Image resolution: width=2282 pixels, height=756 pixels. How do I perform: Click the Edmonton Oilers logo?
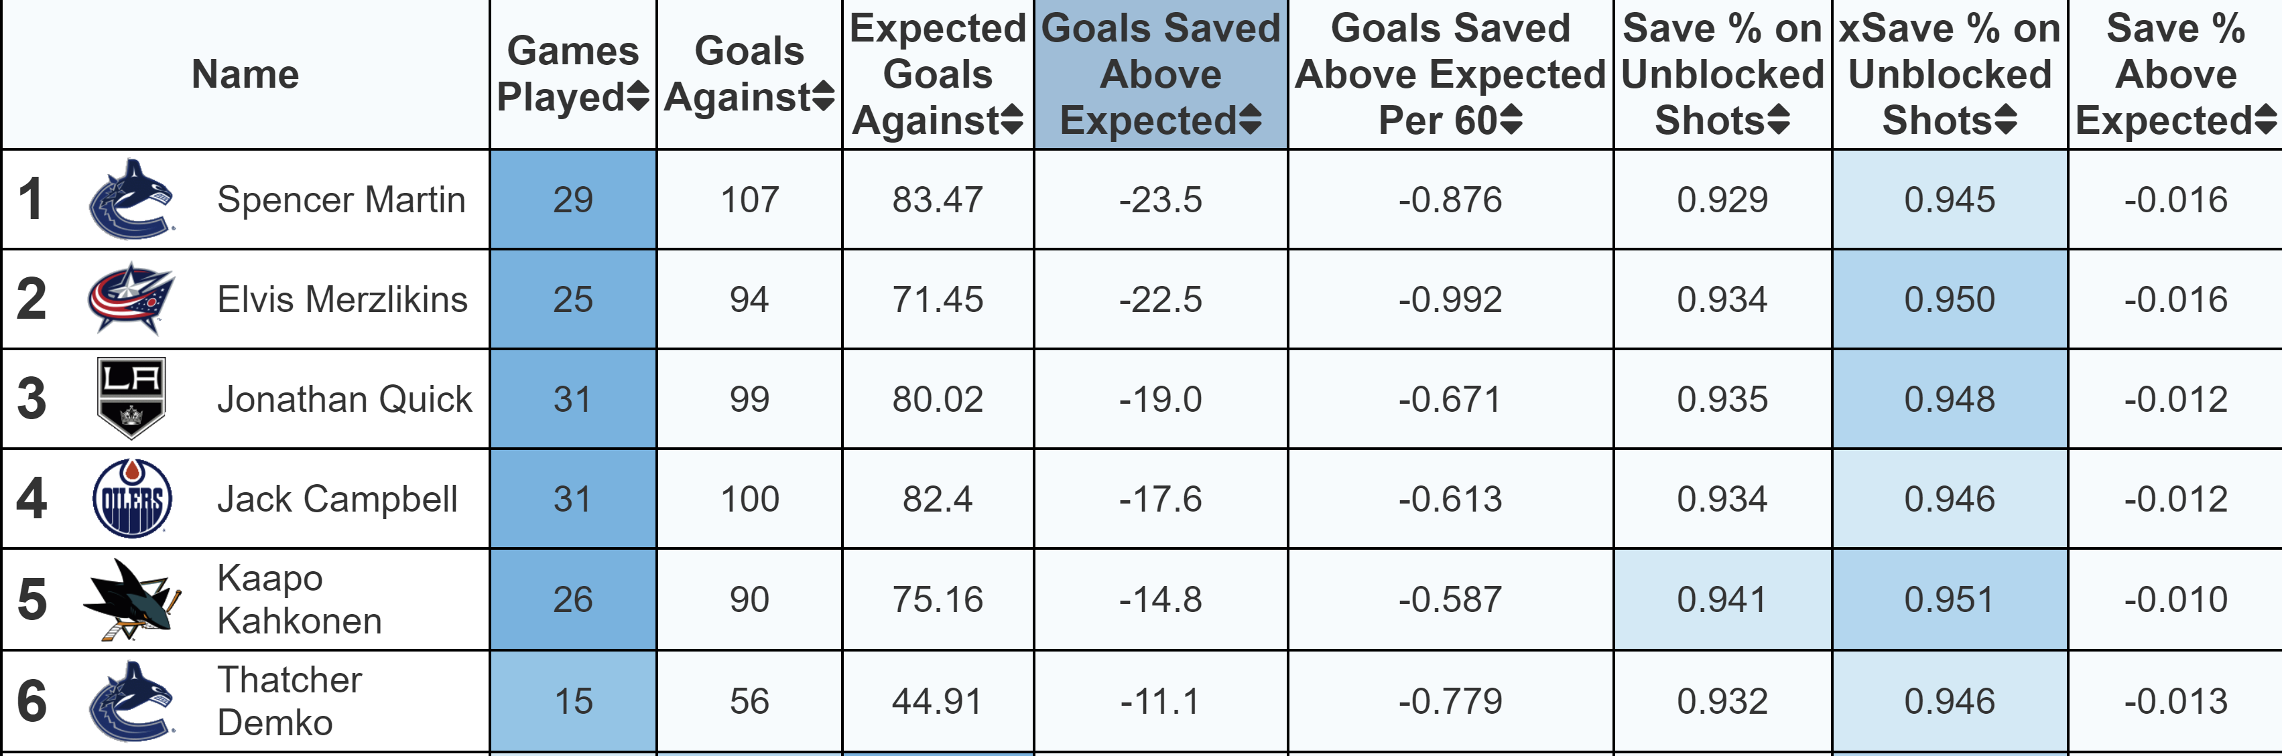click(131, 498)
